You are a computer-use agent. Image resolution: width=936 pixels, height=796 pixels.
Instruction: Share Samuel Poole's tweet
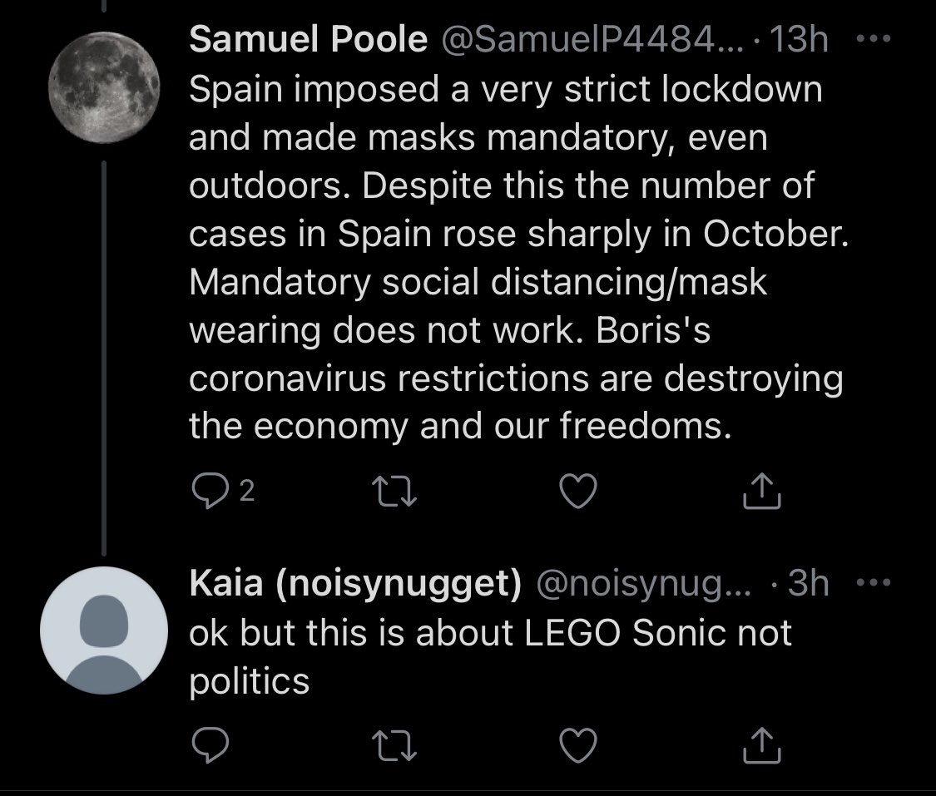click(x=761, y=491)
